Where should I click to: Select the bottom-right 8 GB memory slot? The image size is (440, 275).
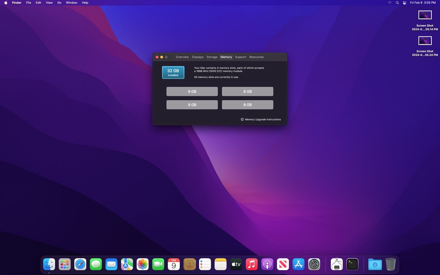tap(248, 105)
